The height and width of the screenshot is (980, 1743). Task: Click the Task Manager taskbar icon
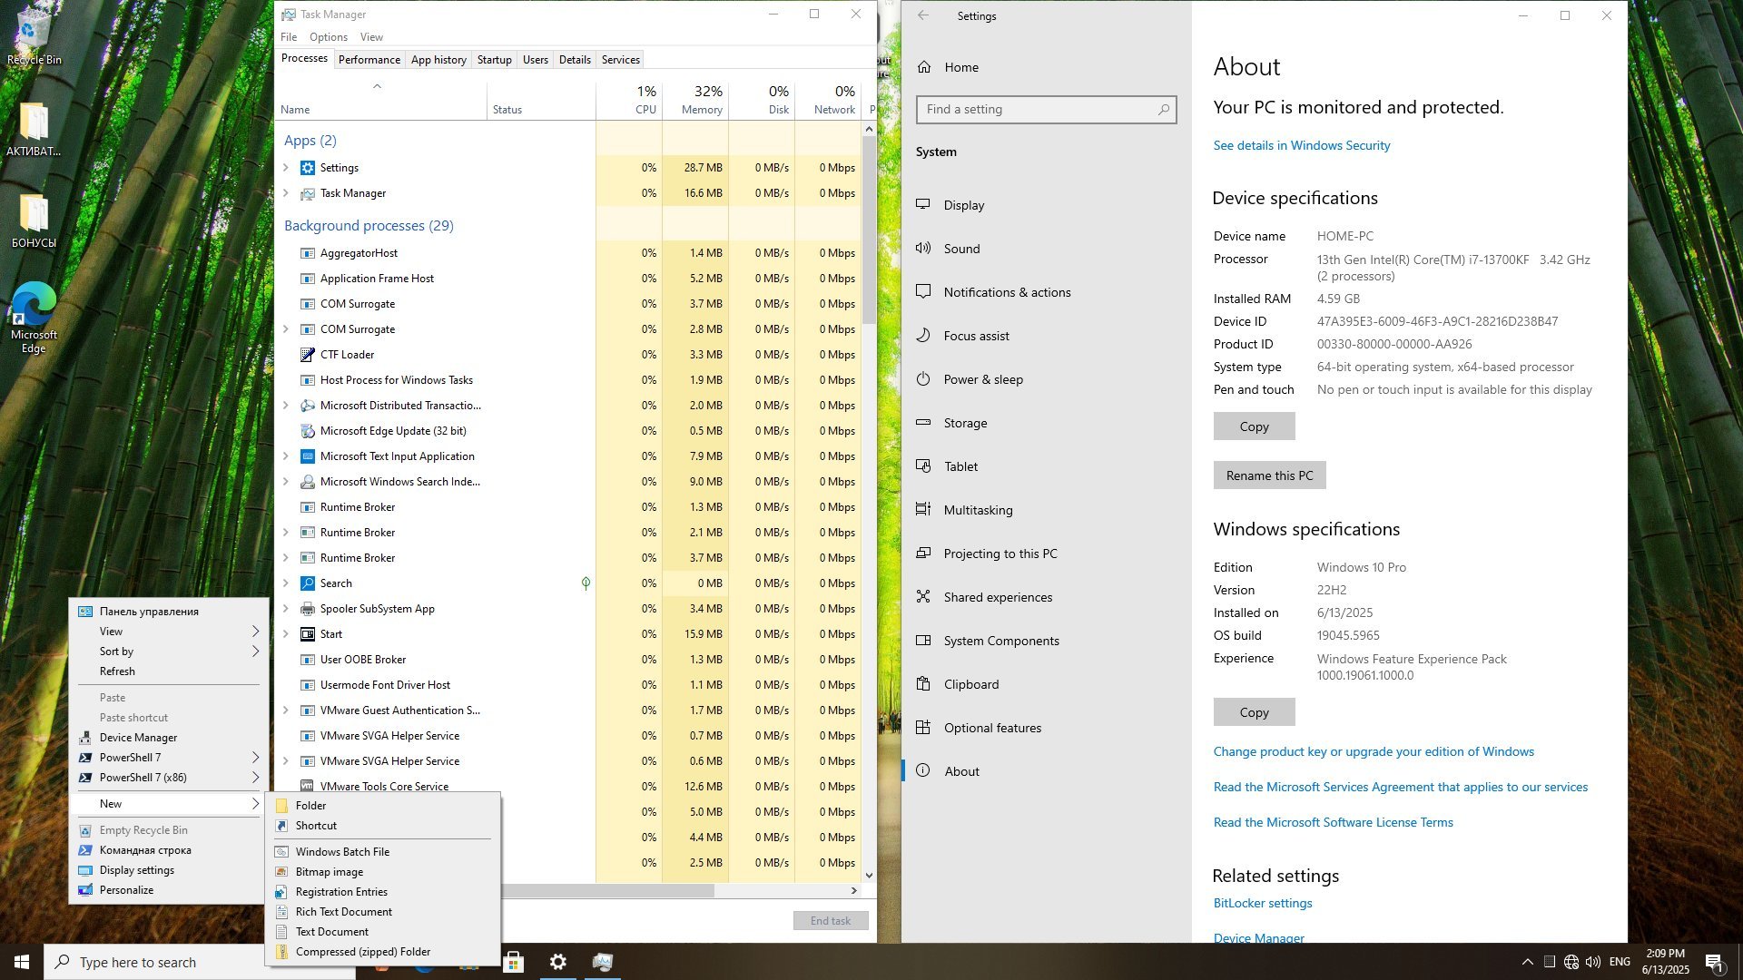click(x=603, y=962)
